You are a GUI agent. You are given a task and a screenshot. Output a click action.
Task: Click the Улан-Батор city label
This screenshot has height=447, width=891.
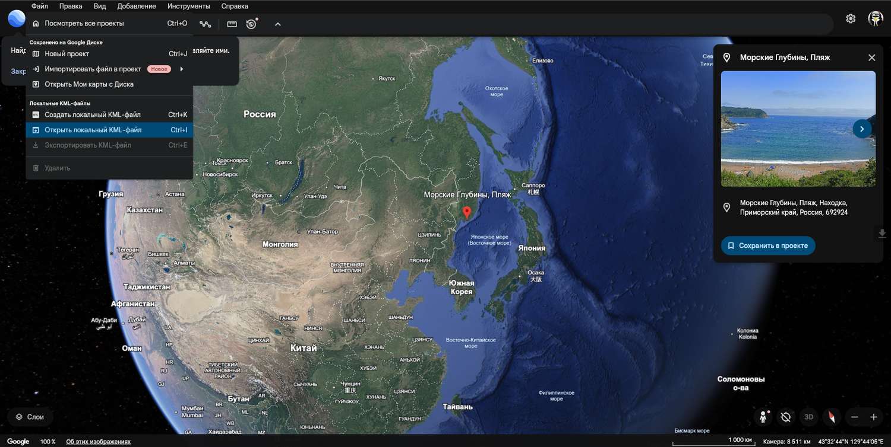322,232
